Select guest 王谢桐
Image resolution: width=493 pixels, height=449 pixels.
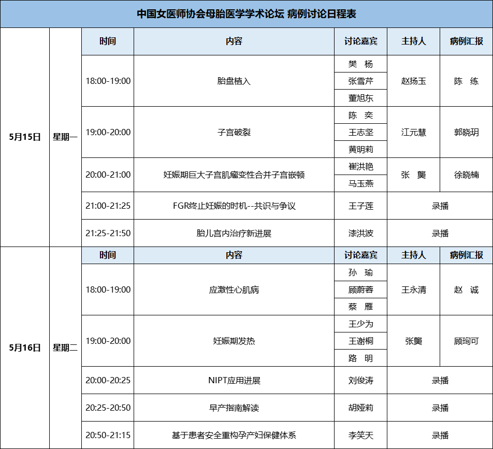point(360,341)
